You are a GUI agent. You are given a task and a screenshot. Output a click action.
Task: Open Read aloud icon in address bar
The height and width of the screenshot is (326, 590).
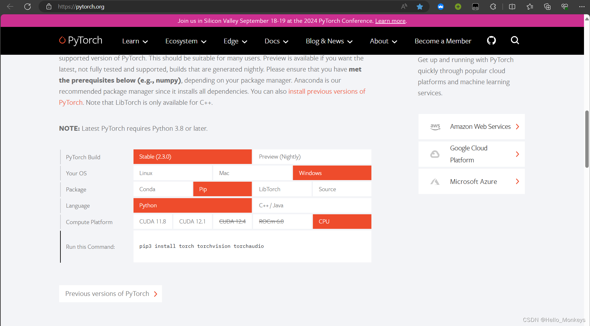404,6
